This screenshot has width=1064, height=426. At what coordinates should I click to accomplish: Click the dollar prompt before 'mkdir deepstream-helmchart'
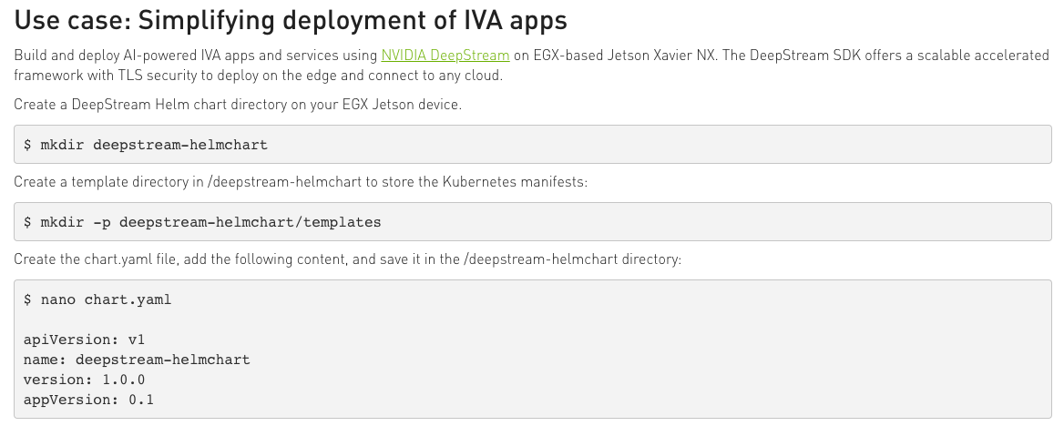tap(28, 145)
